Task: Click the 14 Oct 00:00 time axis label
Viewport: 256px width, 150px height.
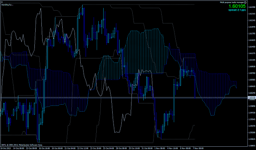Action: click(18, 148)
